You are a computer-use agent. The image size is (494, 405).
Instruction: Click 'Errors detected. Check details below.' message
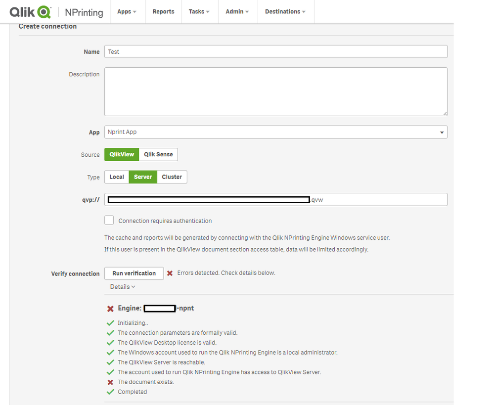pyautogui.click(x=226, y=273)
